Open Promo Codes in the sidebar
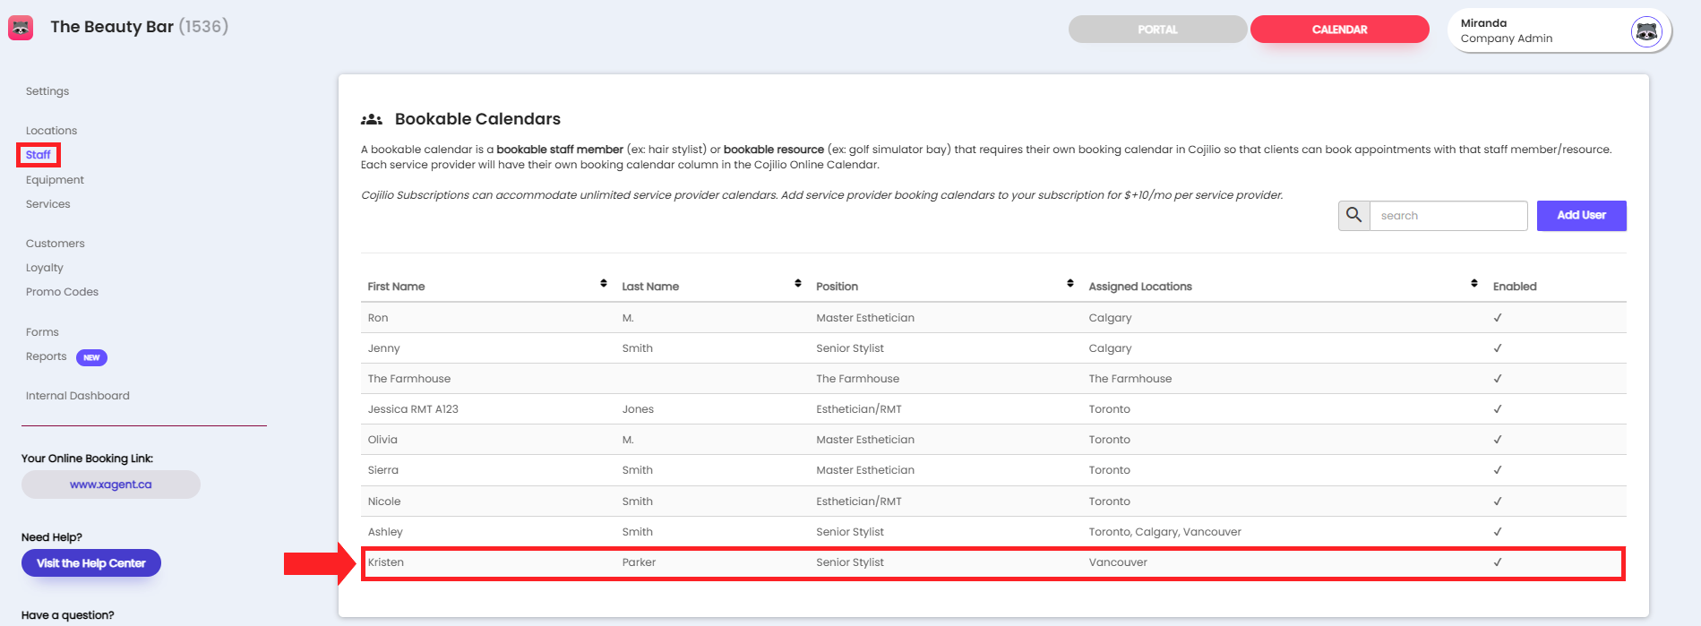The image size is (1701, 626). (62, 292)
